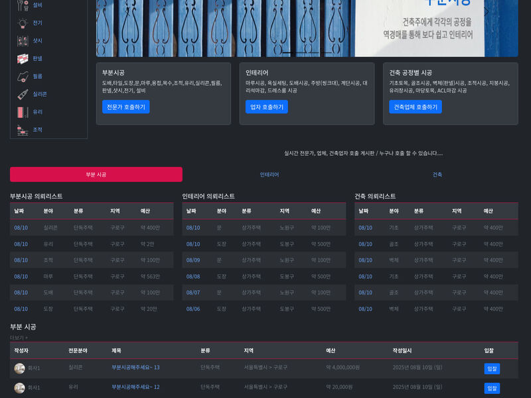531x398 pixels.
Task: Click 부분시공 의뢰리스트 heading
Action: point(37,196)
